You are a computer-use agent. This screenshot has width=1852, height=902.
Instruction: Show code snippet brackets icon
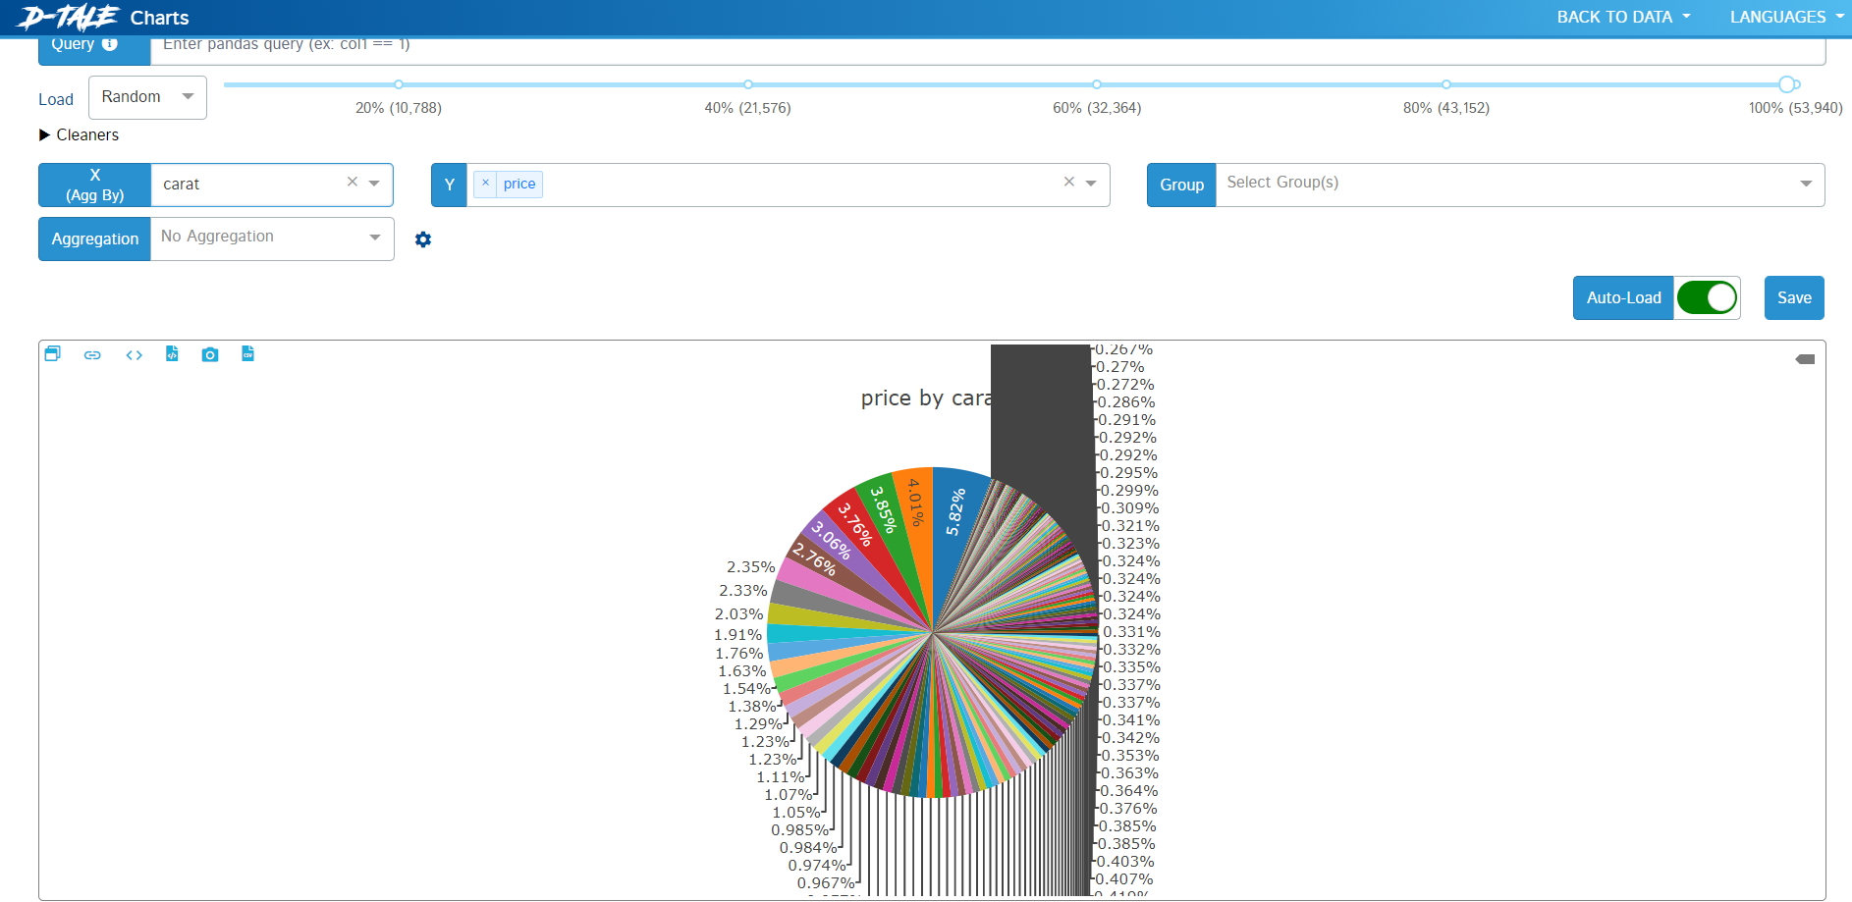(135, 355)
